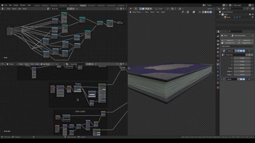Add a new workspace with plus icon
This screenshot has width=255, height=143.
(x=127, y=6)
